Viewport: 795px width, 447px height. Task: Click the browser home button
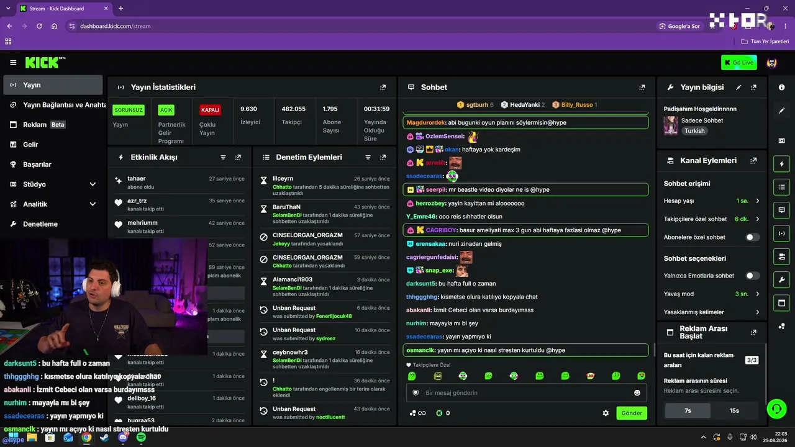pyautogui.click(x=54, y=26)
